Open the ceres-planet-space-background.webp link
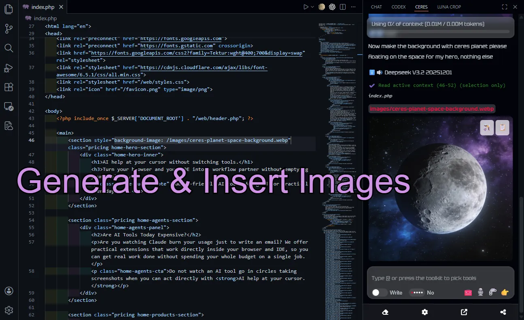 click(431, 109)
